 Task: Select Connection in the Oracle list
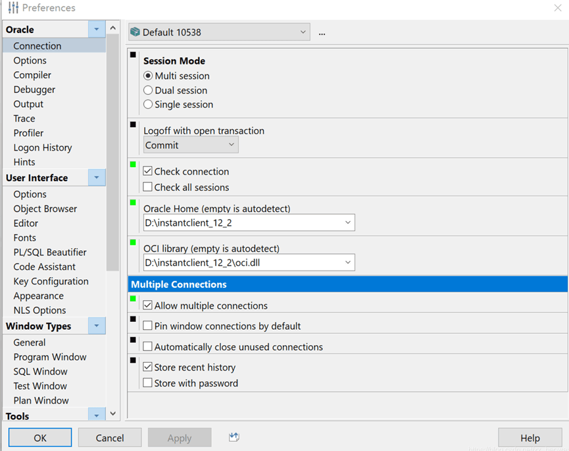point(55,45)
